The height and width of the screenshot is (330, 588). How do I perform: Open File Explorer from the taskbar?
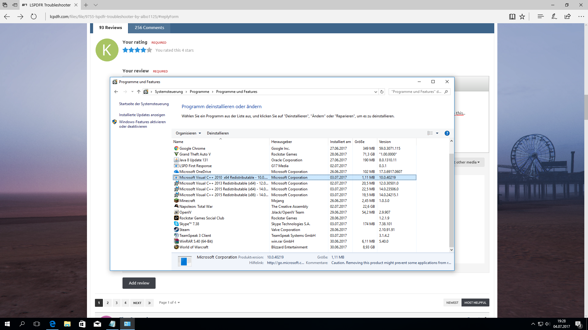[x=67, y=324]
